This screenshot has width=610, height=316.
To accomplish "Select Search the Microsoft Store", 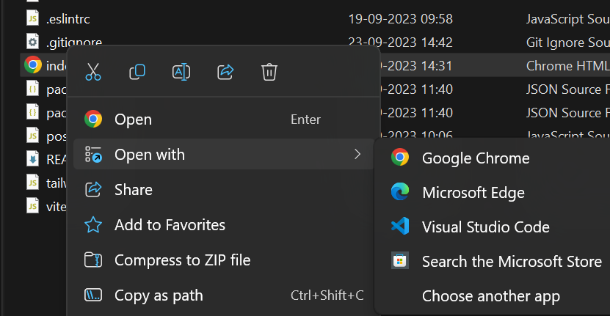I will tap(511, 262).
